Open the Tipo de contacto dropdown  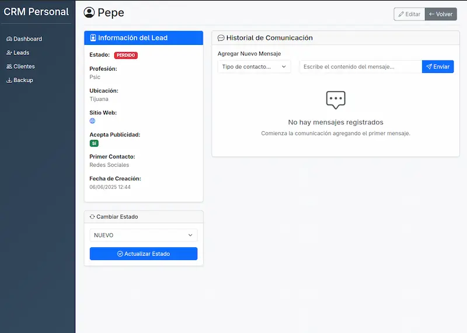point(254,66)
